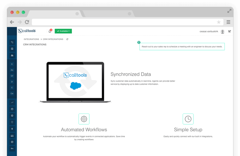Go back with the browser back arrow

click(x=12, y=22)
